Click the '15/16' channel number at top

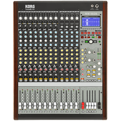click(x=77, y=14)
